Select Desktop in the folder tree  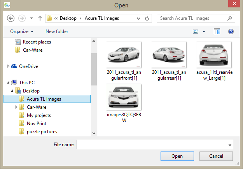pos(31,91)
